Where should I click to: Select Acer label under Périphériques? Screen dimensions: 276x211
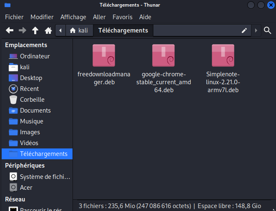(26, 188)
